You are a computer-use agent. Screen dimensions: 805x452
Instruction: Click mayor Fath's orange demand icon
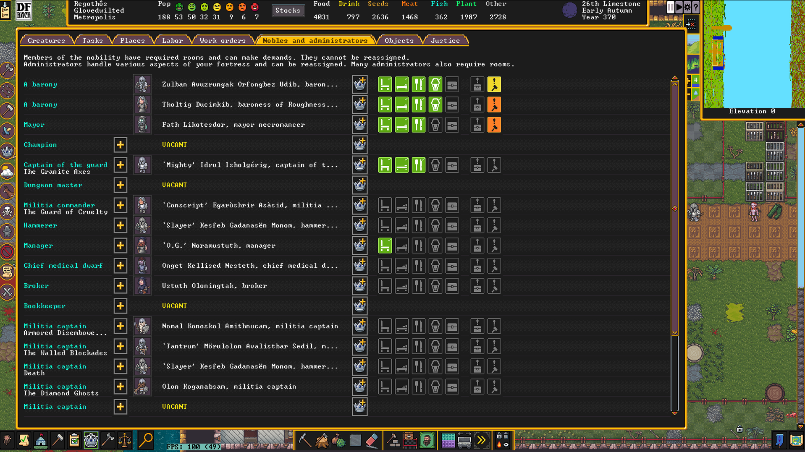click(494, 125)
